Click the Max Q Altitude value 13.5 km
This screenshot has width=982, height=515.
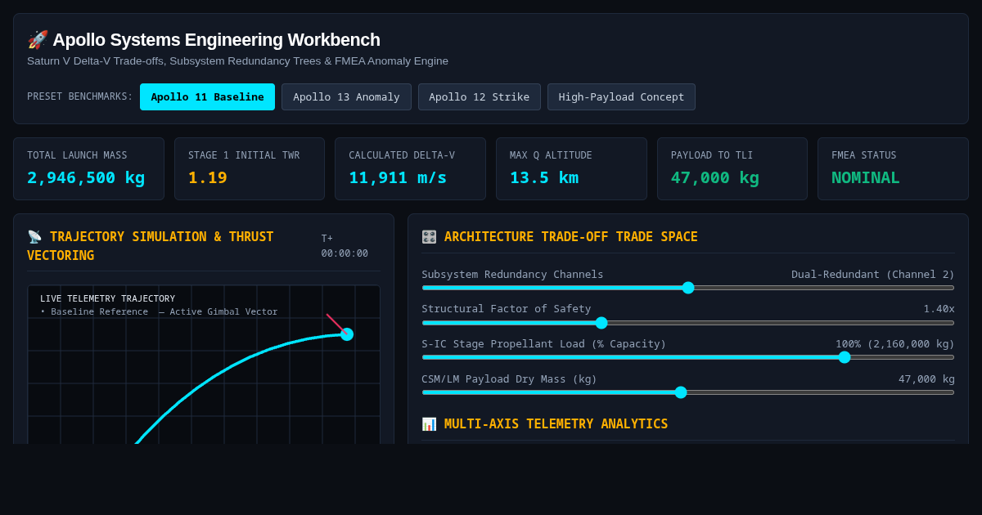pyautogui.click(x=544, y=177)
